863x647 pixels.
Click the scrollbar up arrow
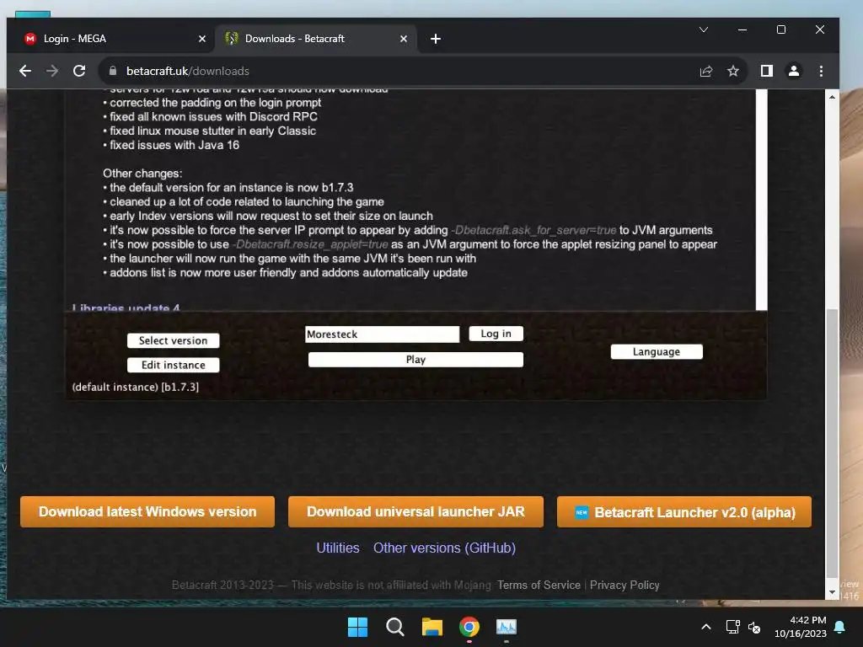click(x=832, y=97)
